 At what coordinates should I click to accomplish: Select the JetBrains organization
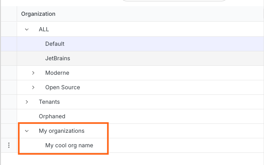pyautogui.click(x=58, y=58)
